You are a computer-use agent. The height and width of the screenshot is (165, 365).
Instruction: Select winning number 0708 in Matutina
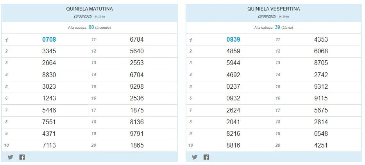(x=49, y=39)
